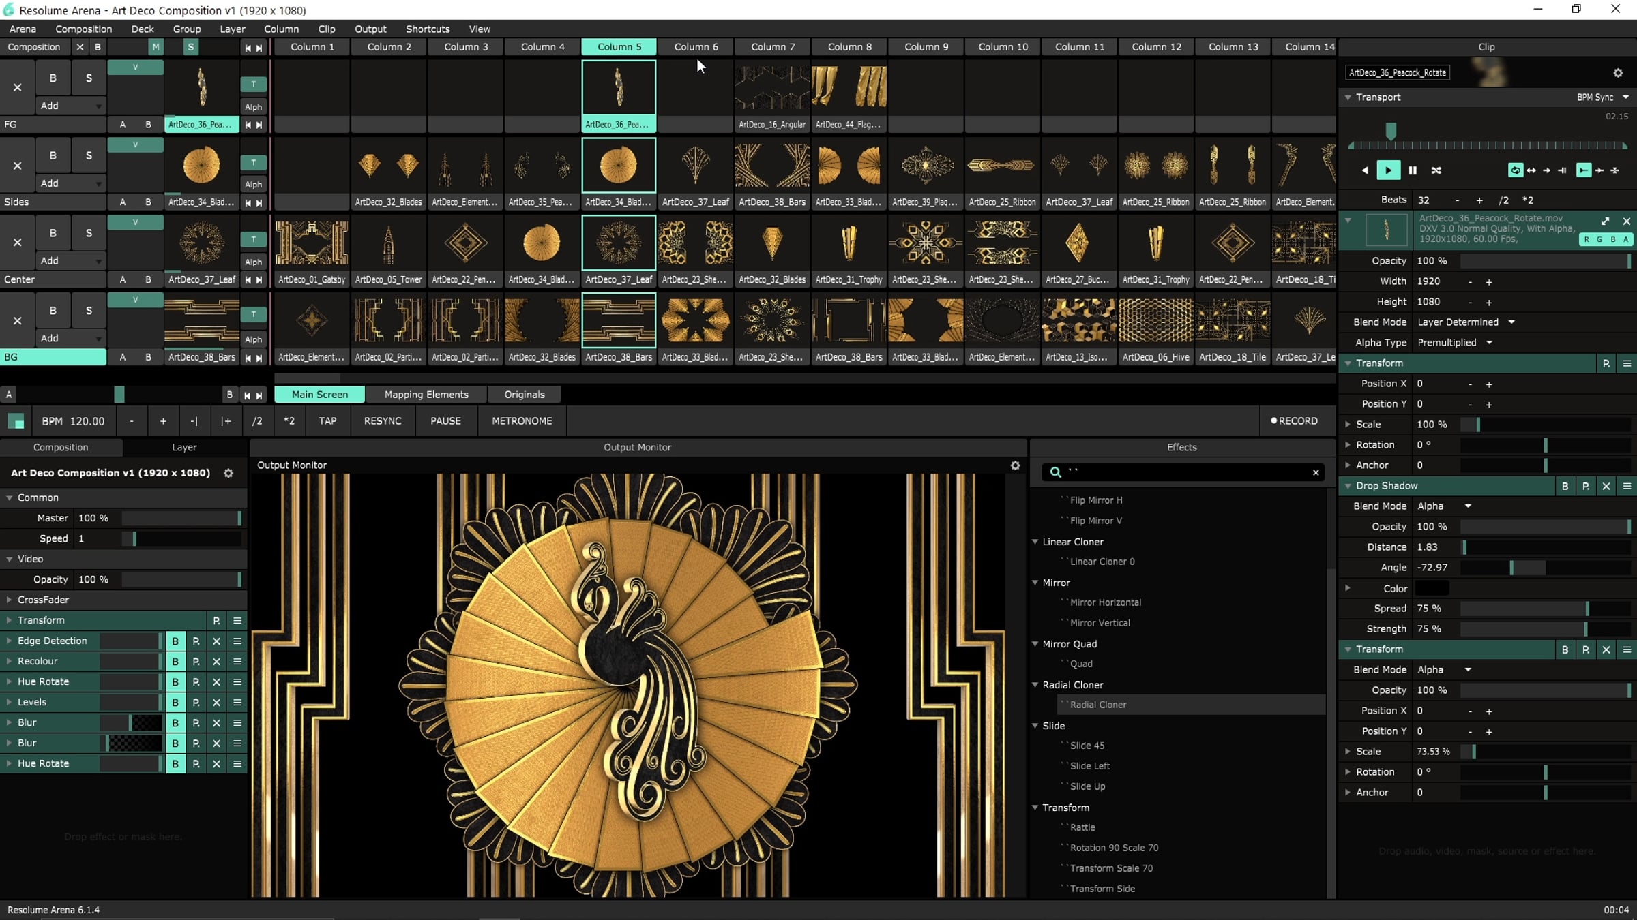Open the FG layer Add blend dropdown
Image resolution: width=1637 pixels, height=920 pixels.
(x=70, y=106)
